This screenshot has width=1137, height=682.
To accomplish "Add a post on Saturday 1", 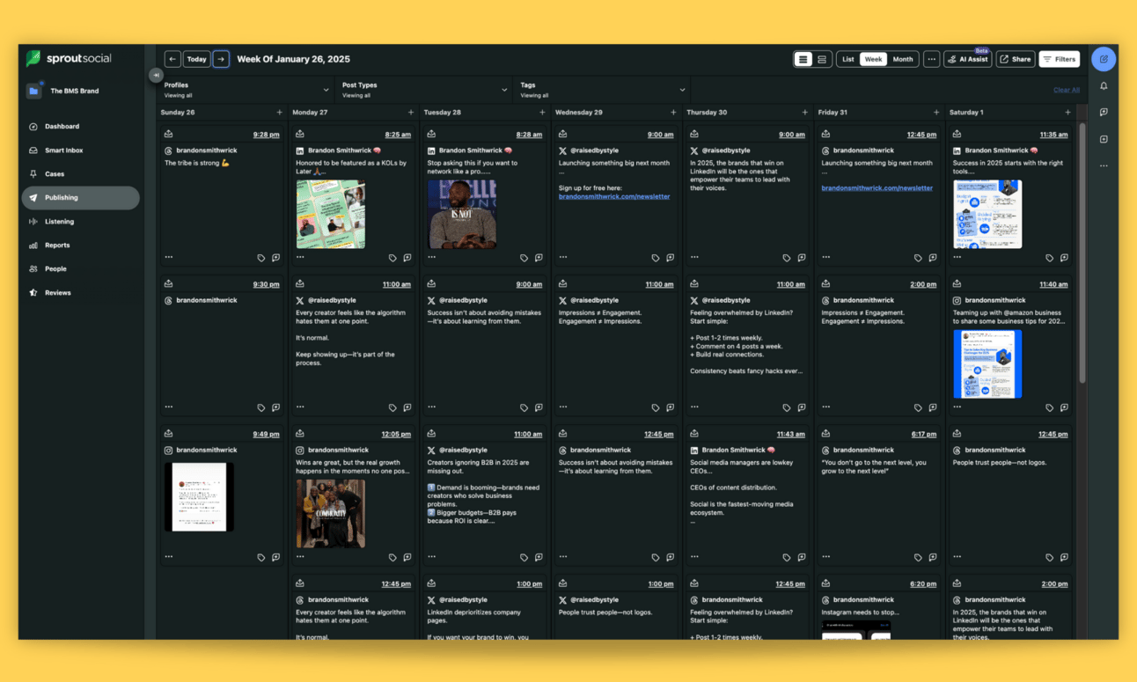I will point(1067,113).
